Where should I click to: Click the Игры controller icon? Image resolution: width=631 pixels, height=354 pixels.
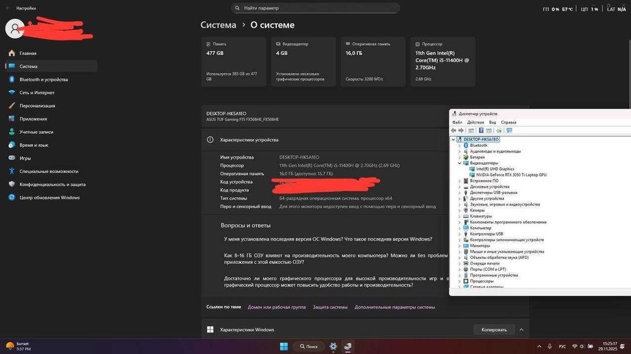[x=11, y=158]
